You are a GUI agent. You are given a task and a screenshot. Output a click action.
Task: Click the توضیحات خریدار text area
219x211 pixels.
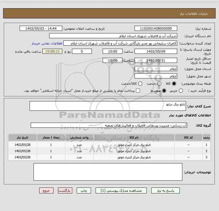pyautogui.click(x=108, y=172)
